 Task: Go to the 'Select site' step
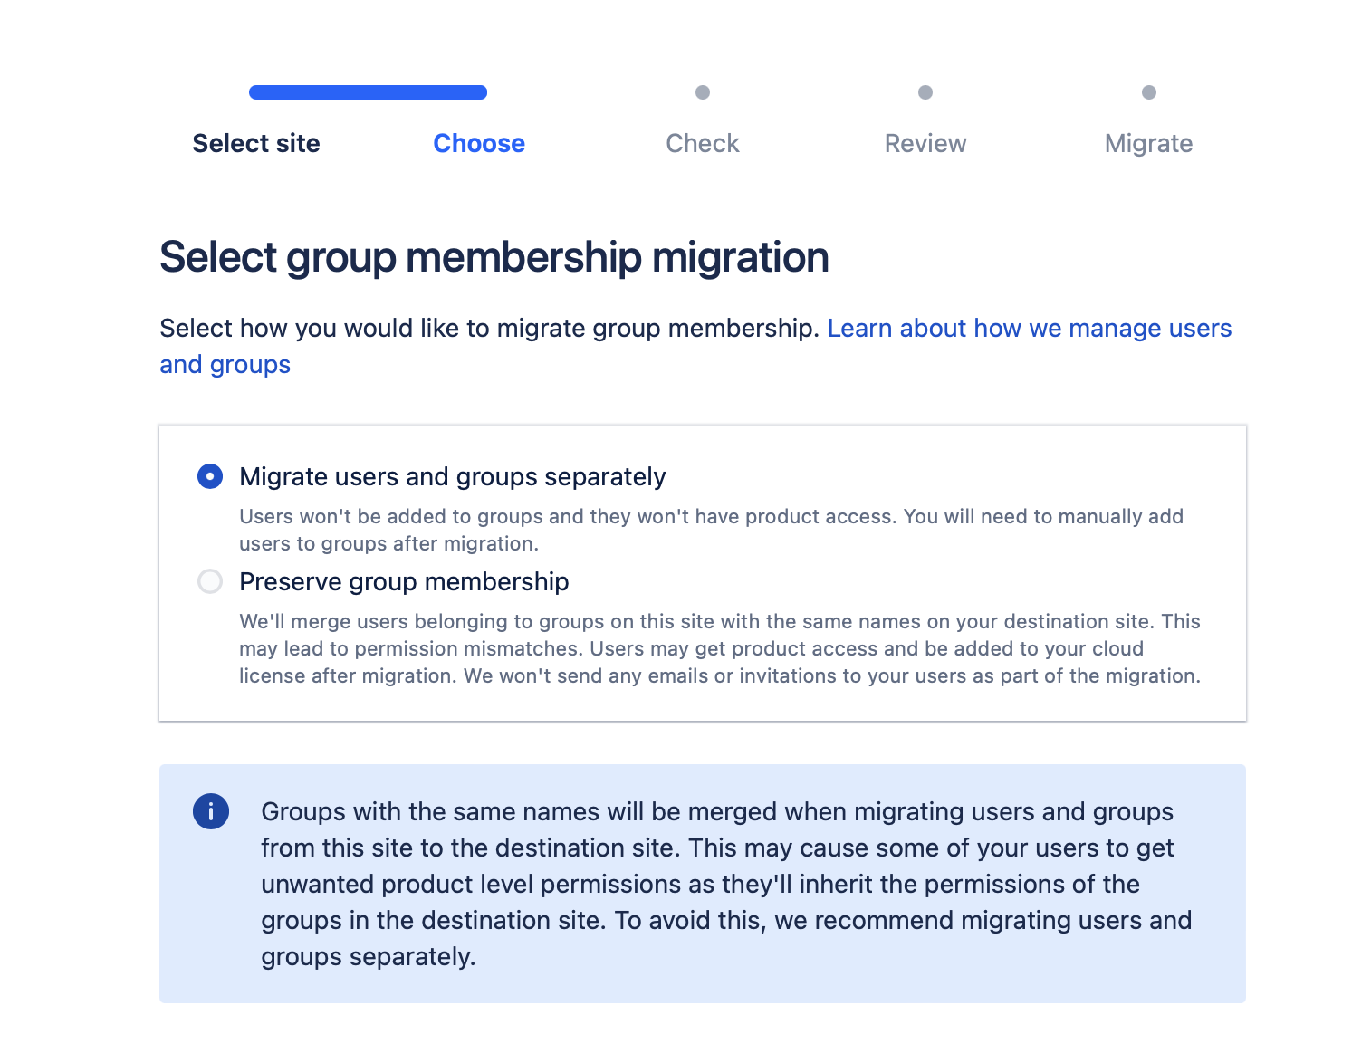256,143
